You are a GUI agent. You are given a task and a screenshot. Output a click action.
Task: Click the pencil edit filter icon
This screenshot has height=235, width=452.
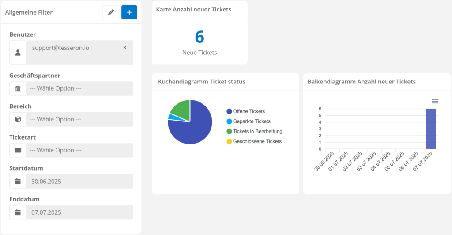[111, 12]
